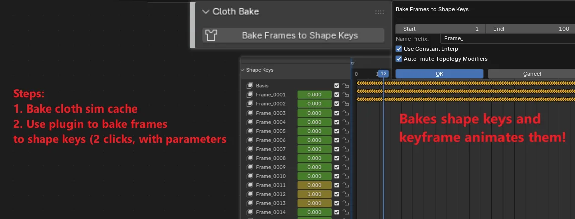The height and width of the screenshot is (219, 575).
Task: Toggle the lock icon on Basis row
Action: point(345,85)
